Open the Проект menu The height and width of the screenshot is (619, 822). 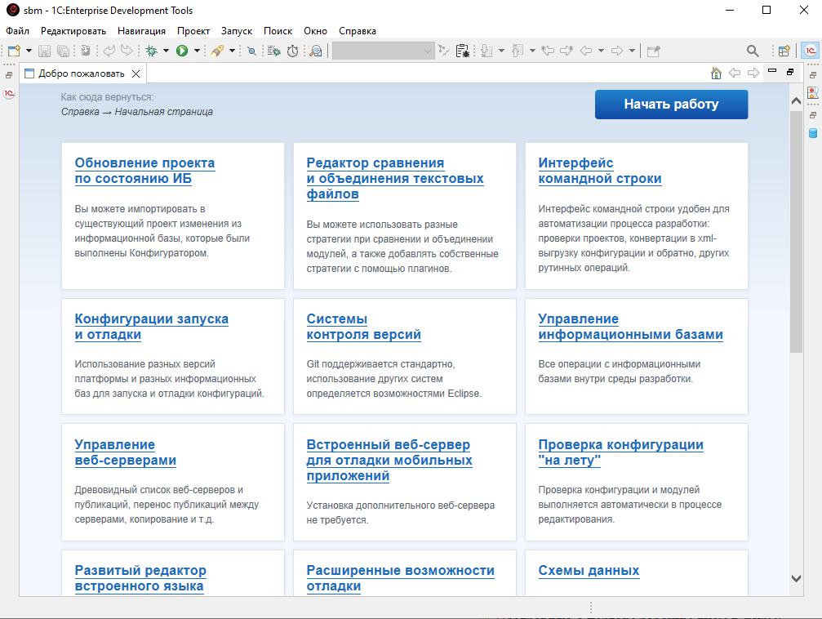point(193,30)
